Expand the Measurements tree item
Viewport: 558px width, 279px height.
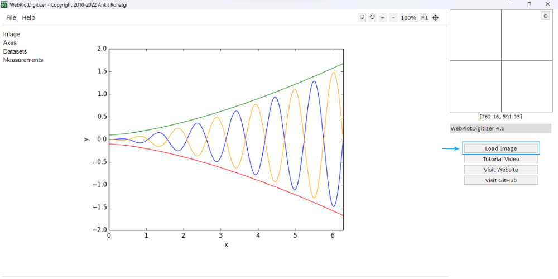pyautogui.click(x=23, y=60)
